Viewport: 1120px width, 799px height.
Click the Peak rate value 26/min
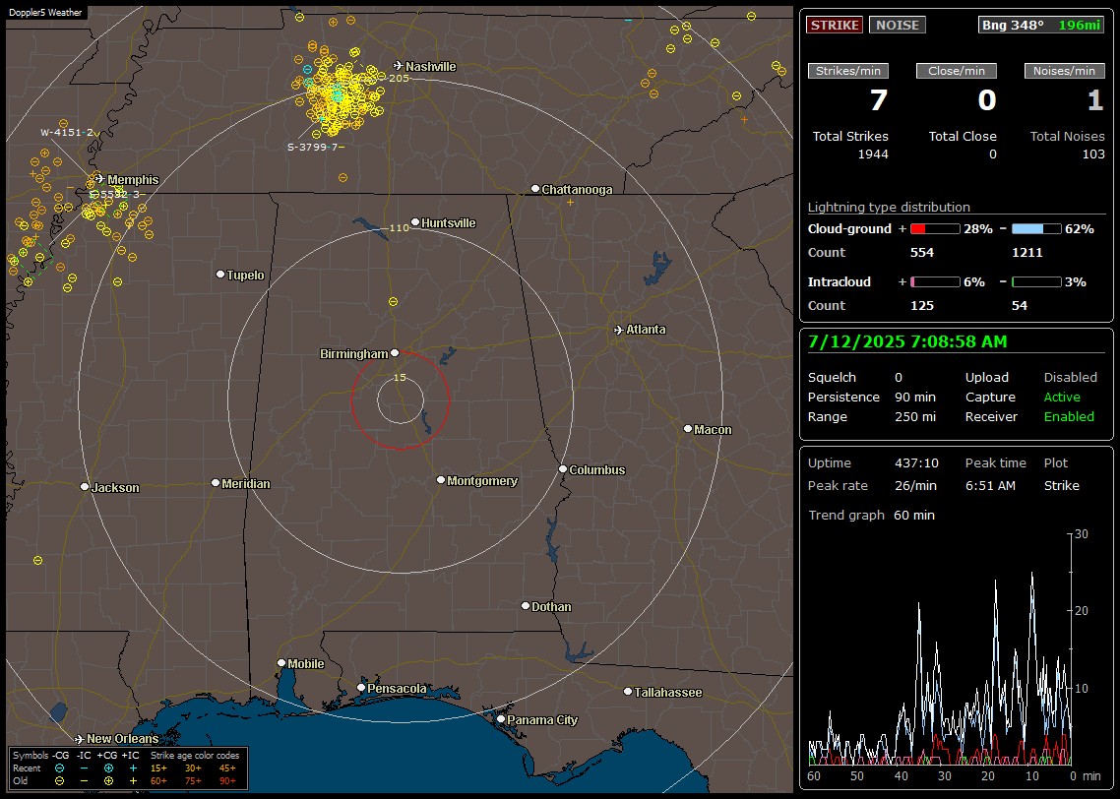(916, 485)
